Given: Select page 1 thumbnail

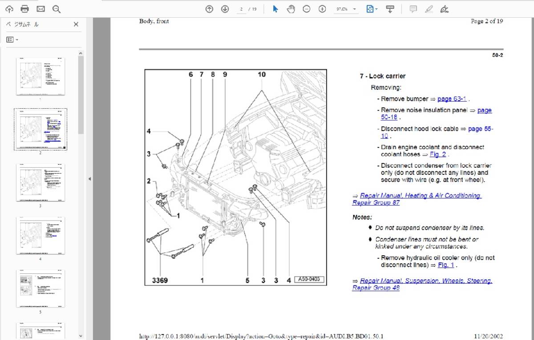Looking at the screenshot, I should point(40,76).
